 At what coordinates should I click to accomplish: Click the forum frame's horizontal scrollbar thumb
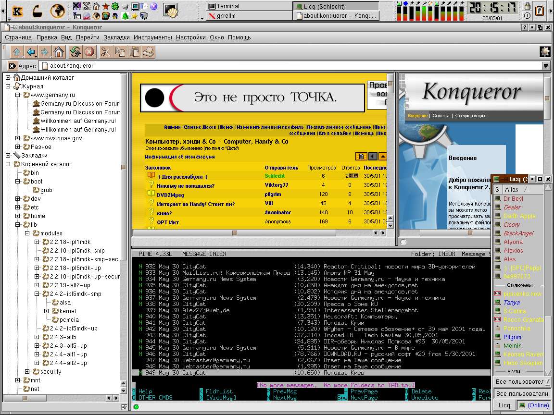[234, 233]
